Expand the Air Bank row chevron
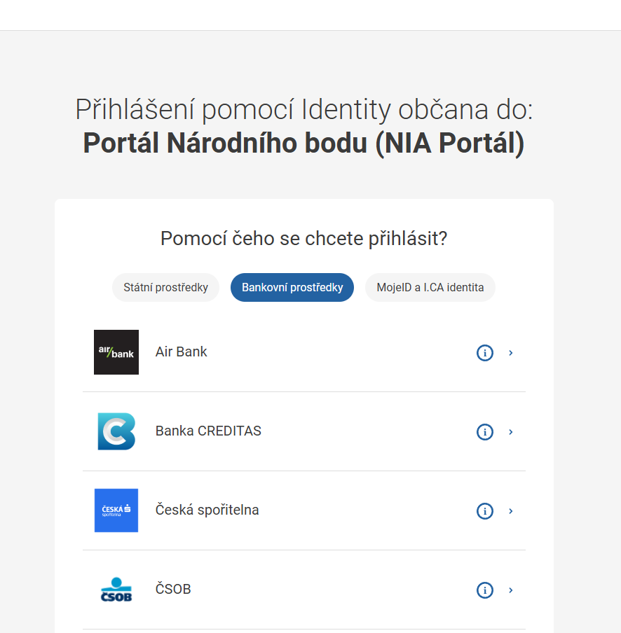Image resolution: width=621 pixels, height=633 pixels. point(511,353)
